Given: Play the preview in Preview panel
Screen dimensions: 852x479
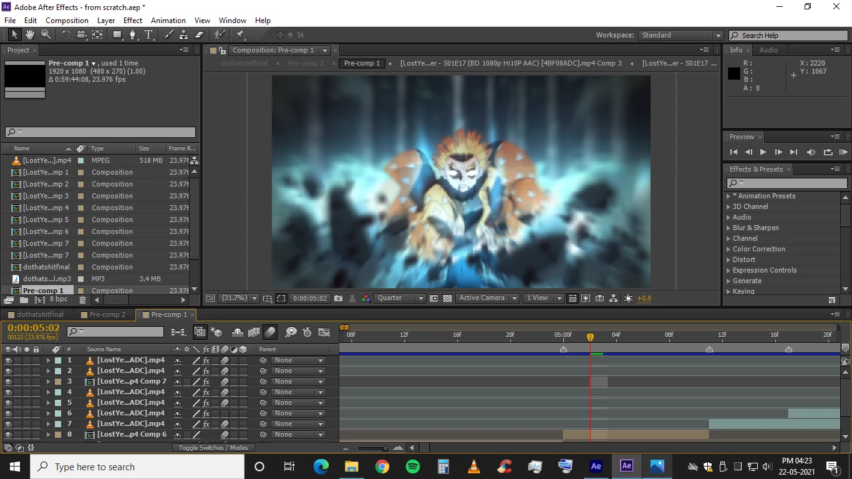Looking at the screenshot, I should (x=763, y=152).
